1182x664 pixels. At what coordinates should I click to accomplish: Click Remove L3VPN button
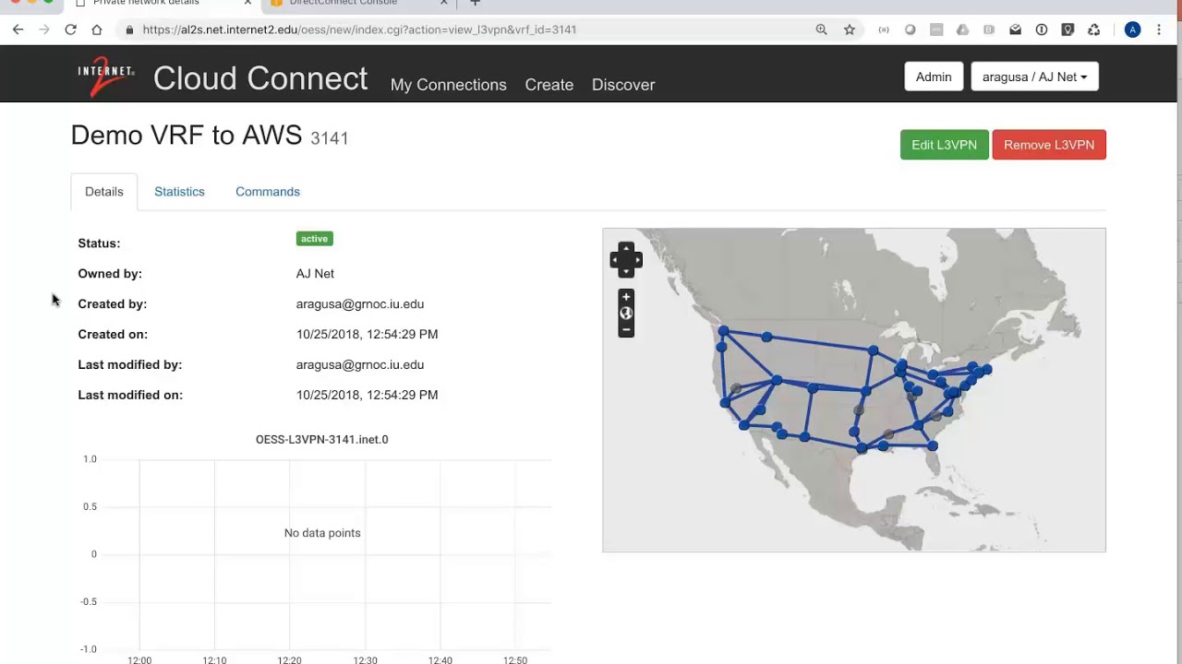pos(1049,145)
